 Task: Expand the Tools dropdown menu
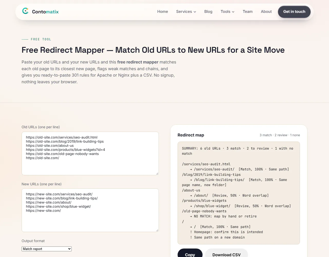click(227, 12)
